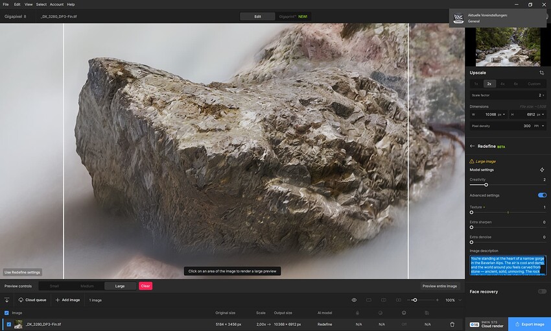The image size is (551, 331).
Task: Toggle the Advanced settings switch
Action: point(542,195)
